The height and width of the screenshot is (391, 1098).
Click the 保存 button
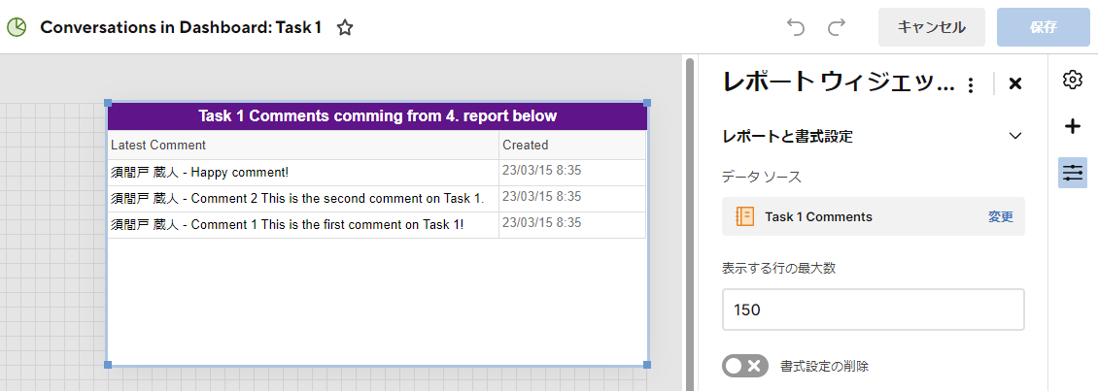pos(1044,27)
